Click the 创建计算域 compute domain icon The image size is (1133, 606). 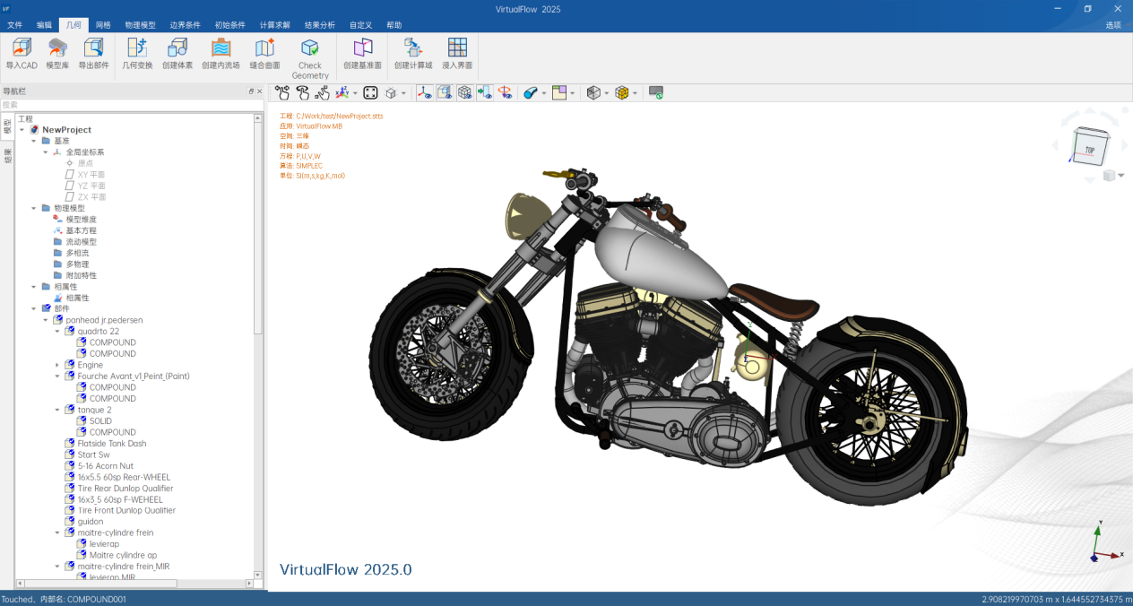[413, 48]
